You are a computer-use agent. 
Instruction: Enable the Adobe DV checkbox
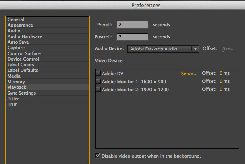98,73
